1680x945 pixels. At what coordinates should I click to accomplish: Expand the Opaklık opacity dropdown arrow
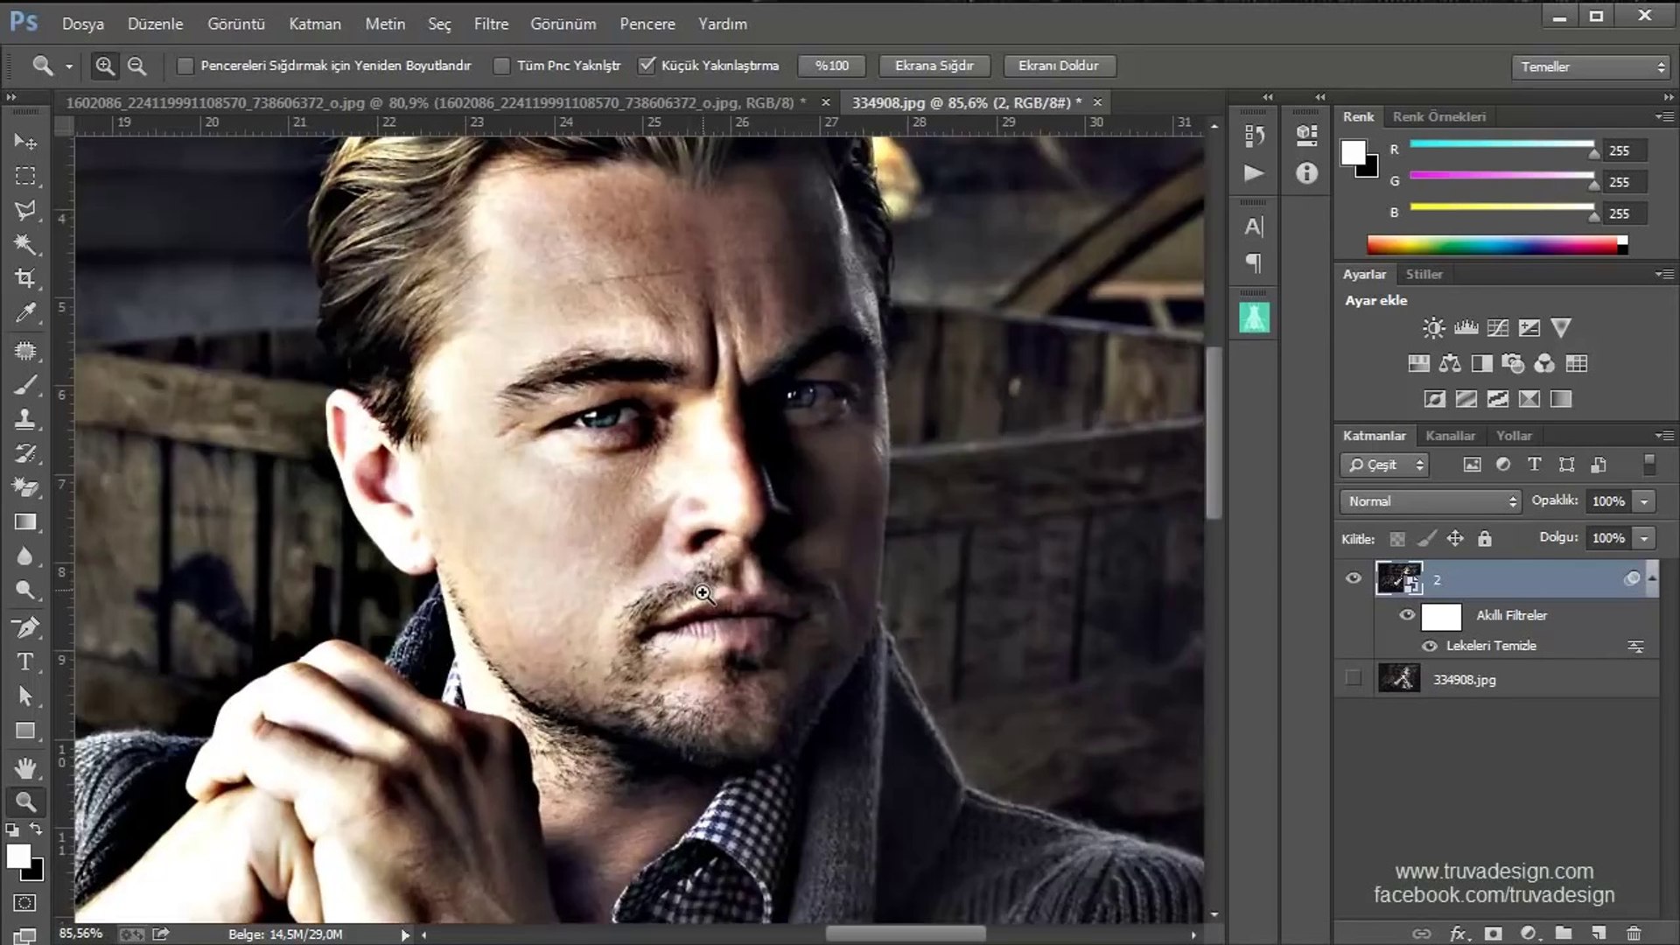point(1645,501)
